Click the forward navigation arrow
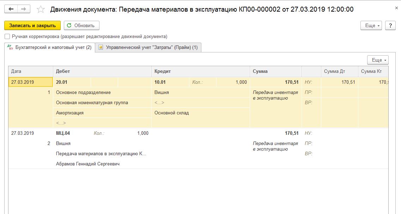Image resolution: width=401 pixels, height=214 pixels. (x=24, y=9)
